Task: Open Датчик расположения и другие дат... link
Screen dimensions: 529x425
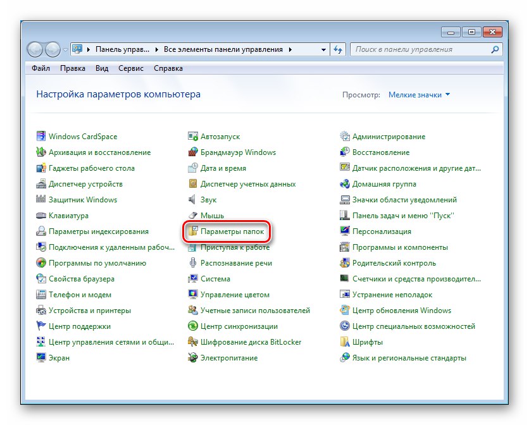Action: tap(416, 168)
